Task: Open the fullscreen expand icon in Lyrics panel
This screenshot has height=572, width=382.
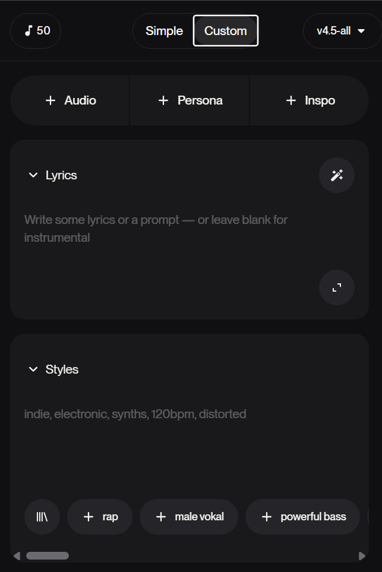Action: (337, 287)
